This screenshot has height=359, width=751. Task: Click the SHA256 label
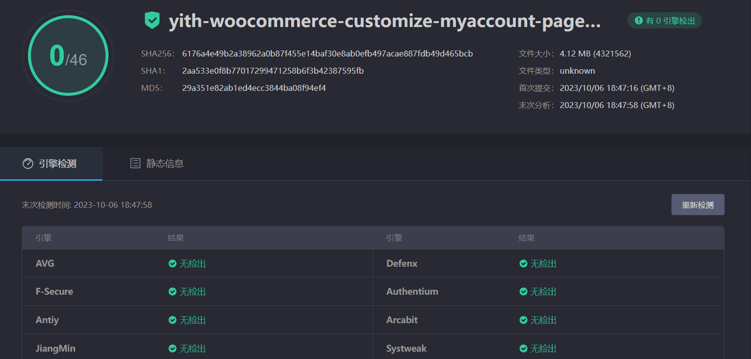click(158, 54)
